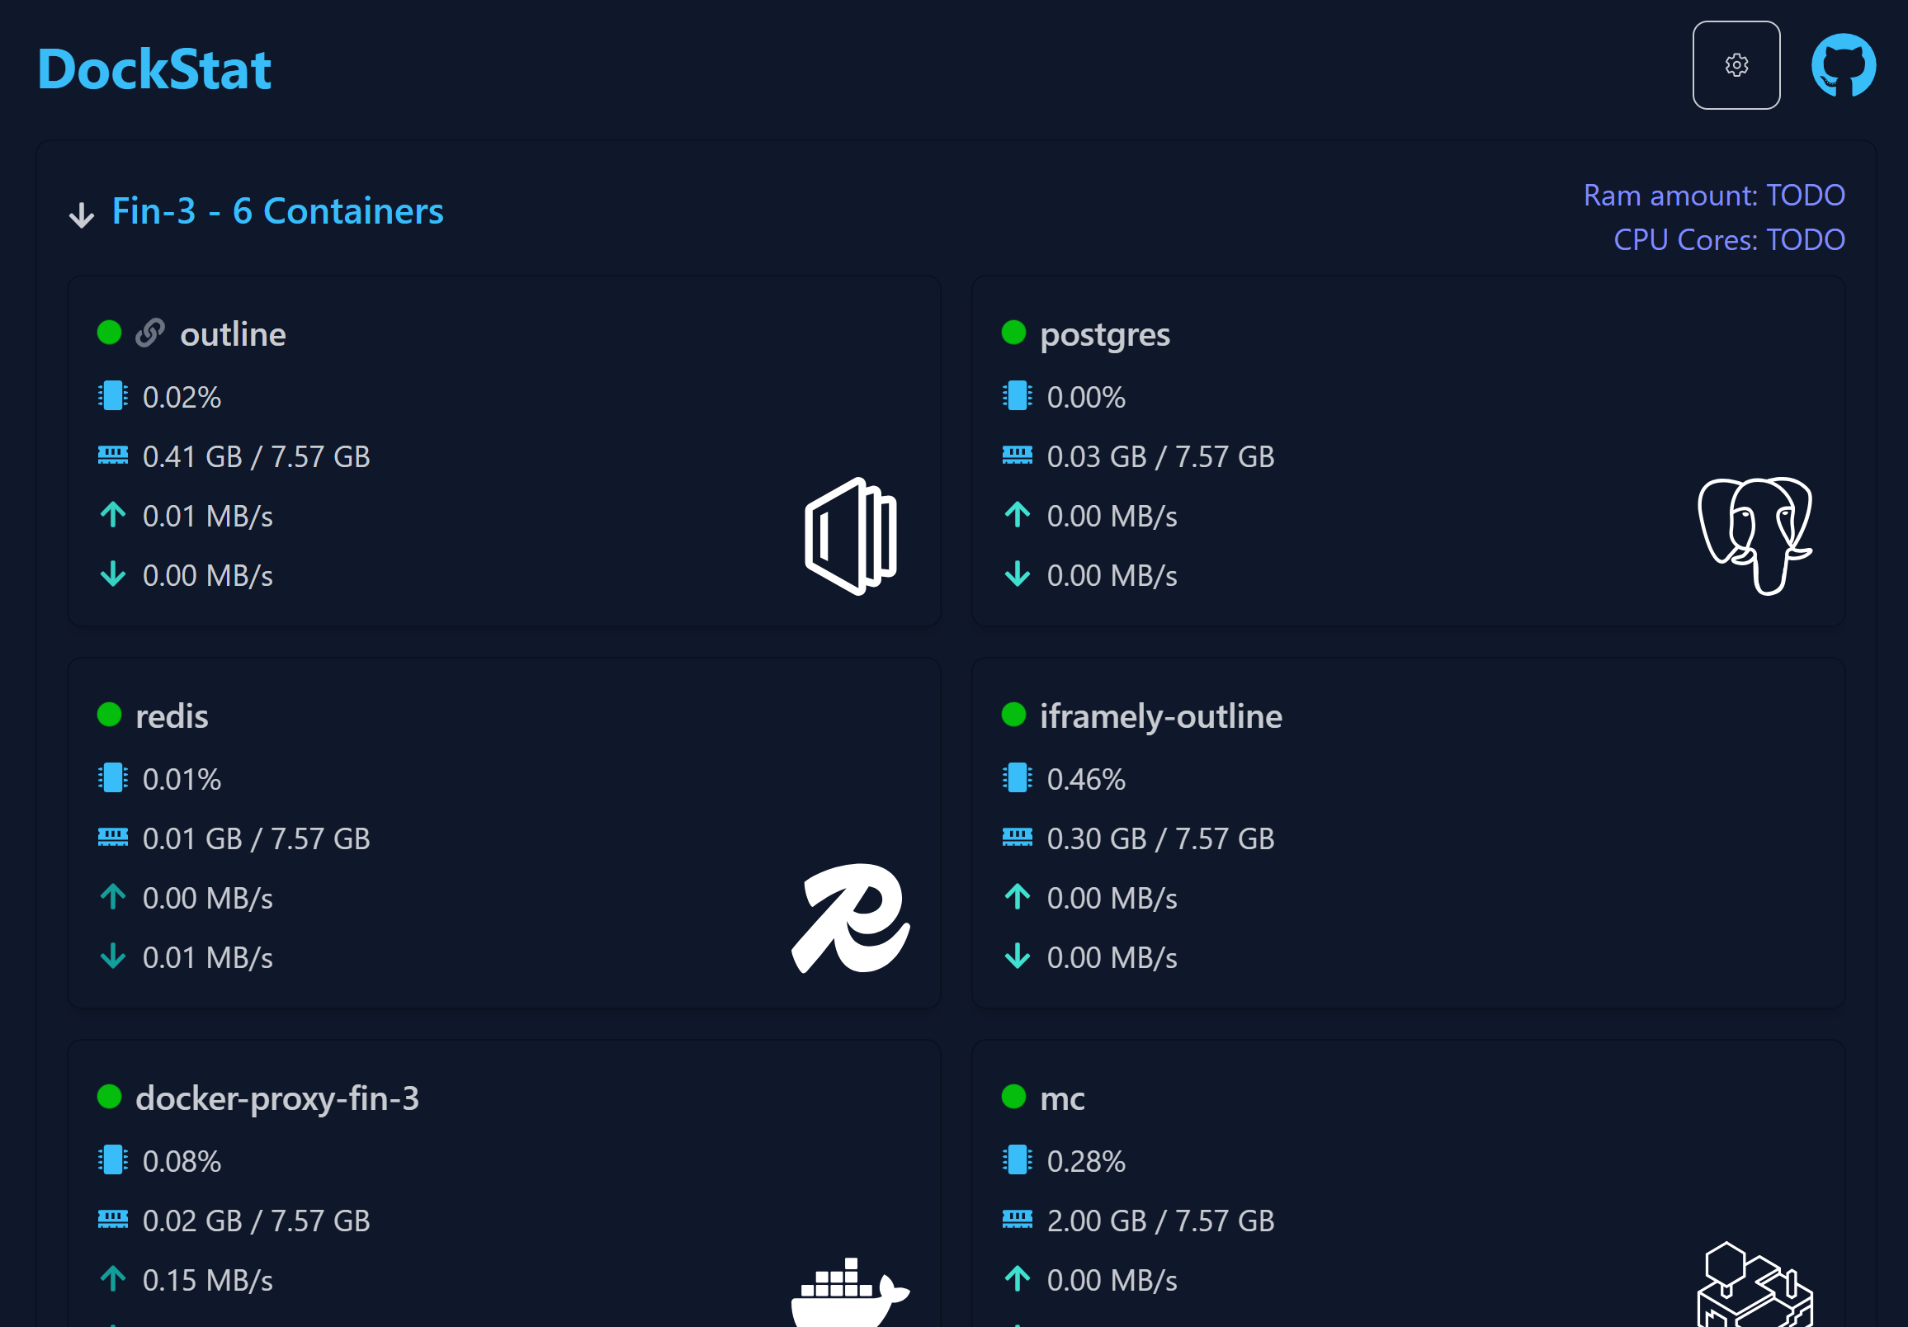Click the iframely-outline CPU chip icon
1908x1327 pixels.
click(x=1018, y=778)
